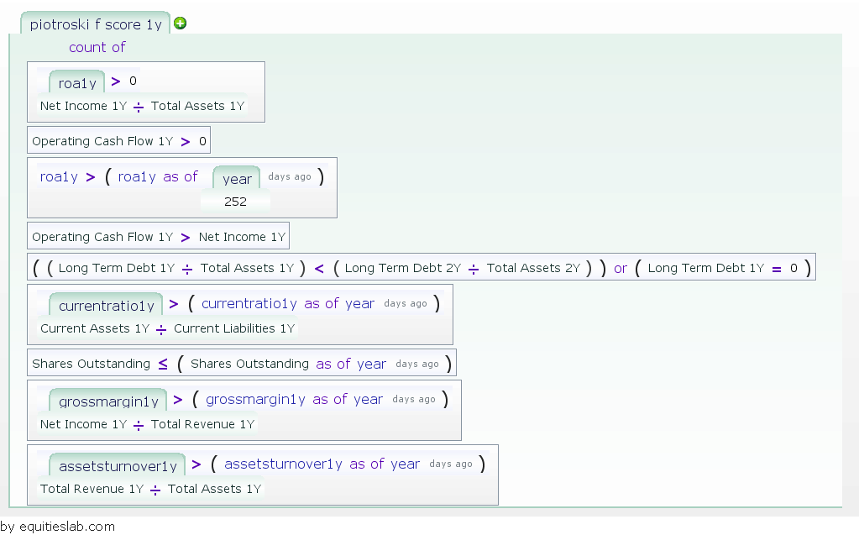This screenshot has height=535, width=859.
Task: Click the division sign in the roa1y definition
Action: pos(139,107)
